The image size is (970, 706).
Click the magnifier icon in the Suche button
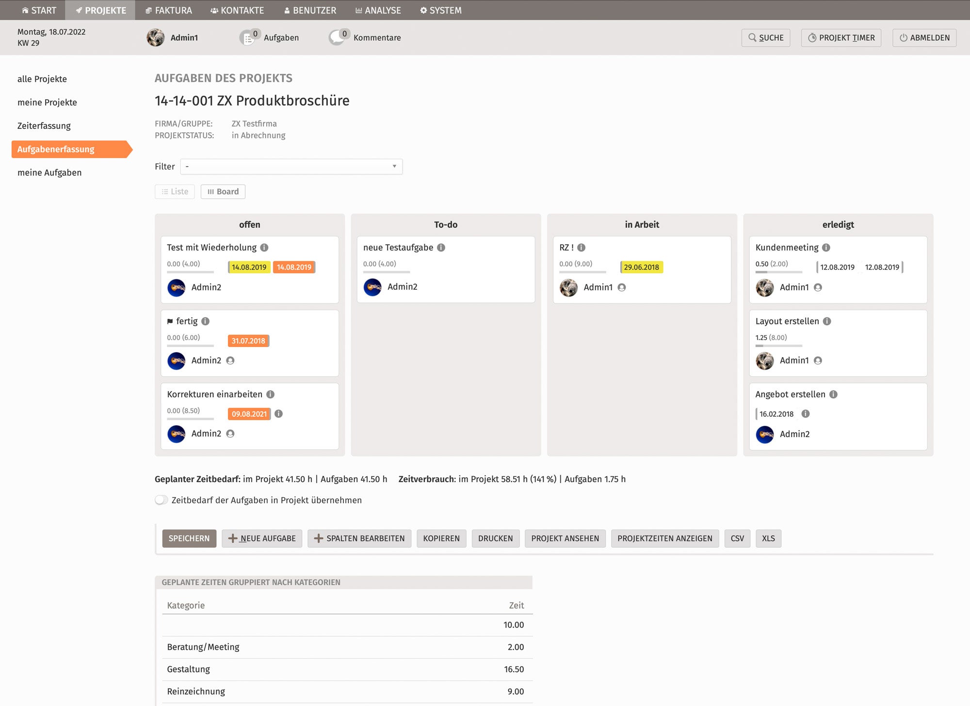click(x=752, y=37)
